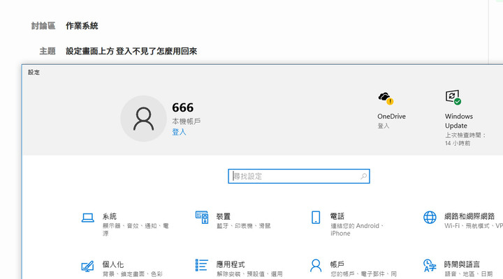The width and height of the screenshot is (503, 279).
Task: Click the OneDrive 登入 text
Action: tap(384, 126)
